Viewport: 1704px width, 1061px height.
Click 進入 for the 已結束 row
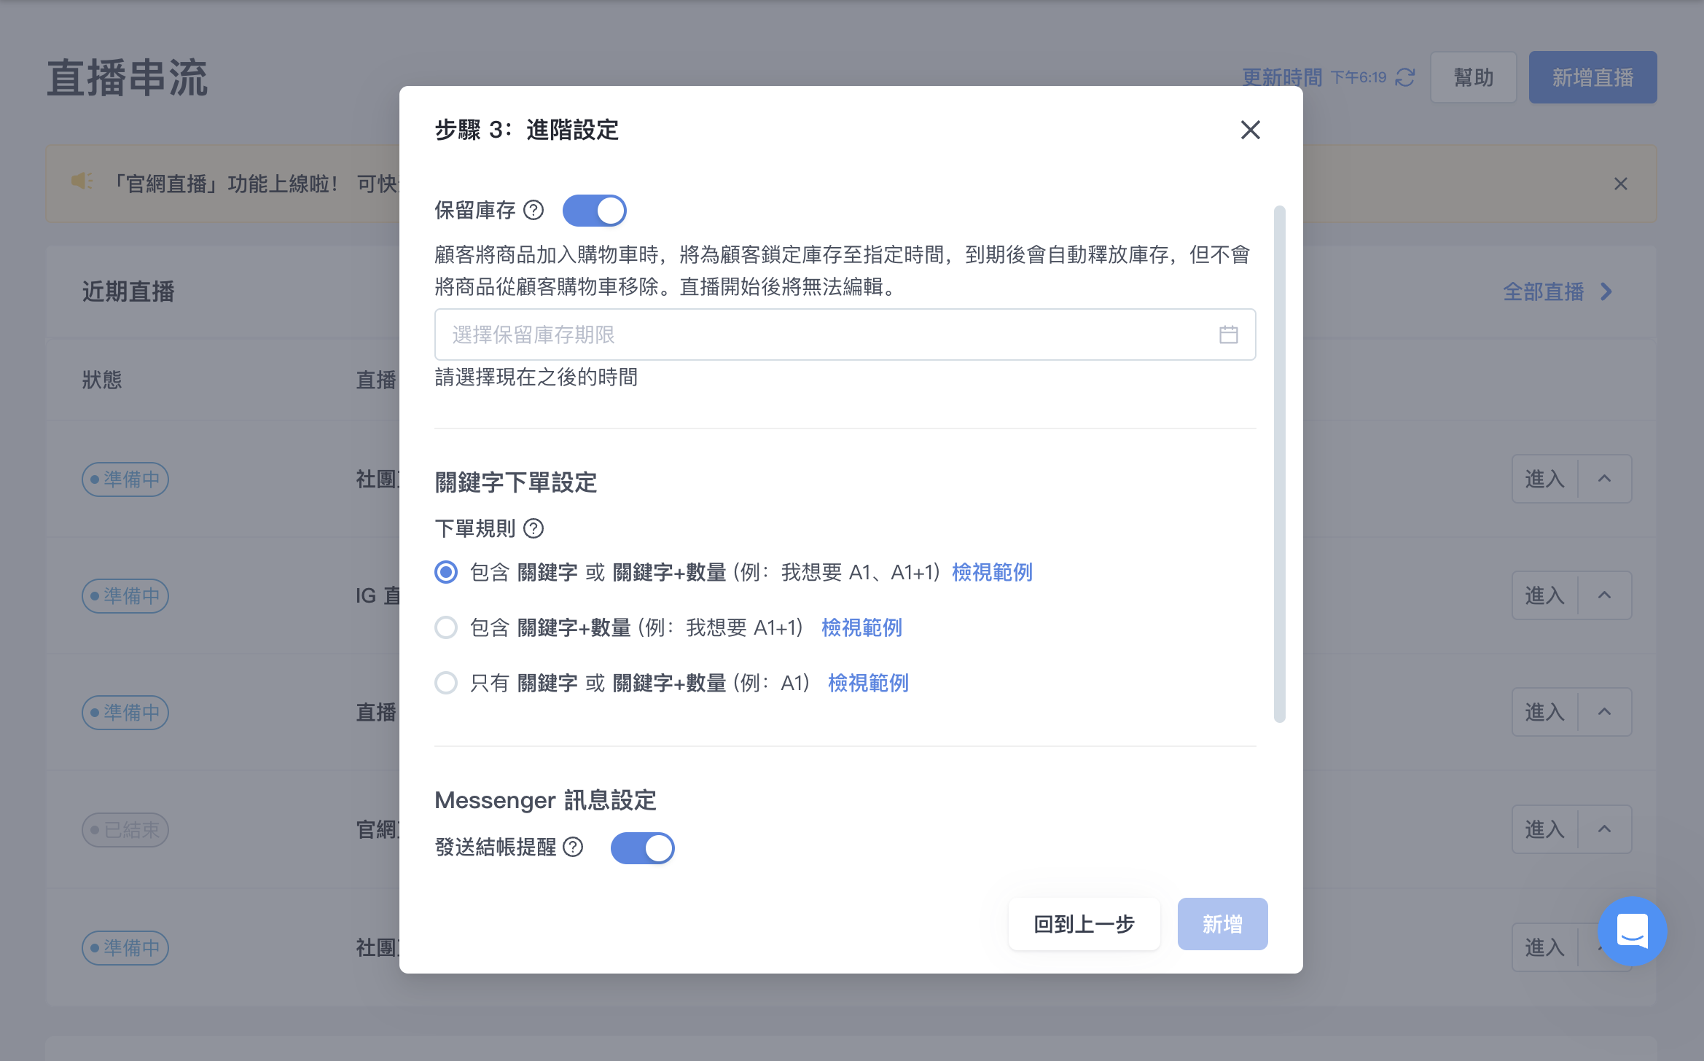(x=1544, y=829)
